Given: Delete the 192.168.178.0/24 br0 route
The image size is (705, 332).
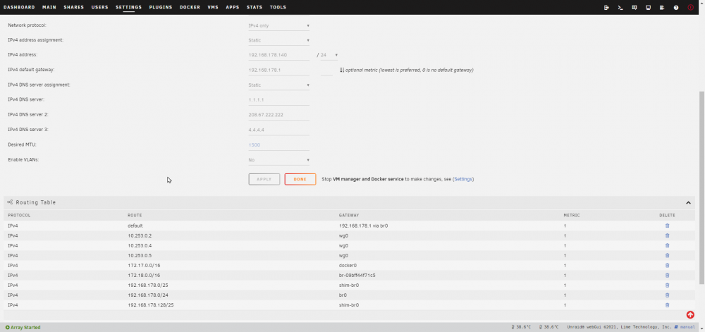Looking at the screenshot, I should [667, 295].
